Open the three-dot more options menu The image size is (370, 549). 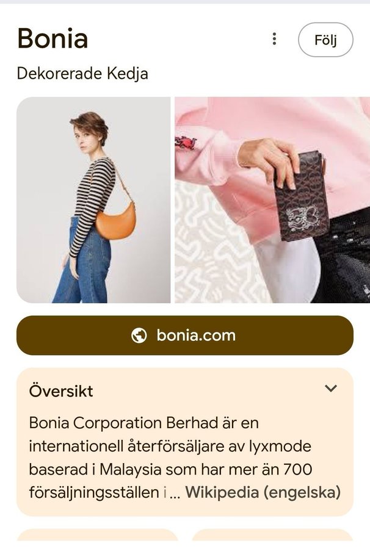pos(274,39)
